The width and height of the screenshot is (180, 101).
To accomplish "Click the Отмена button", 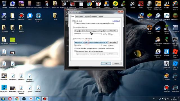I will coord(116,64).
